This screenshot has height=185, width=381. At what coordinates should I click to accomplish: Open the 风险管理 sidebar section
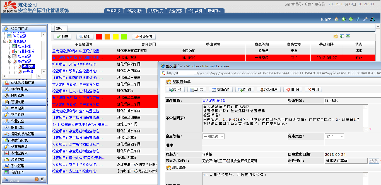tap(18, 95)
